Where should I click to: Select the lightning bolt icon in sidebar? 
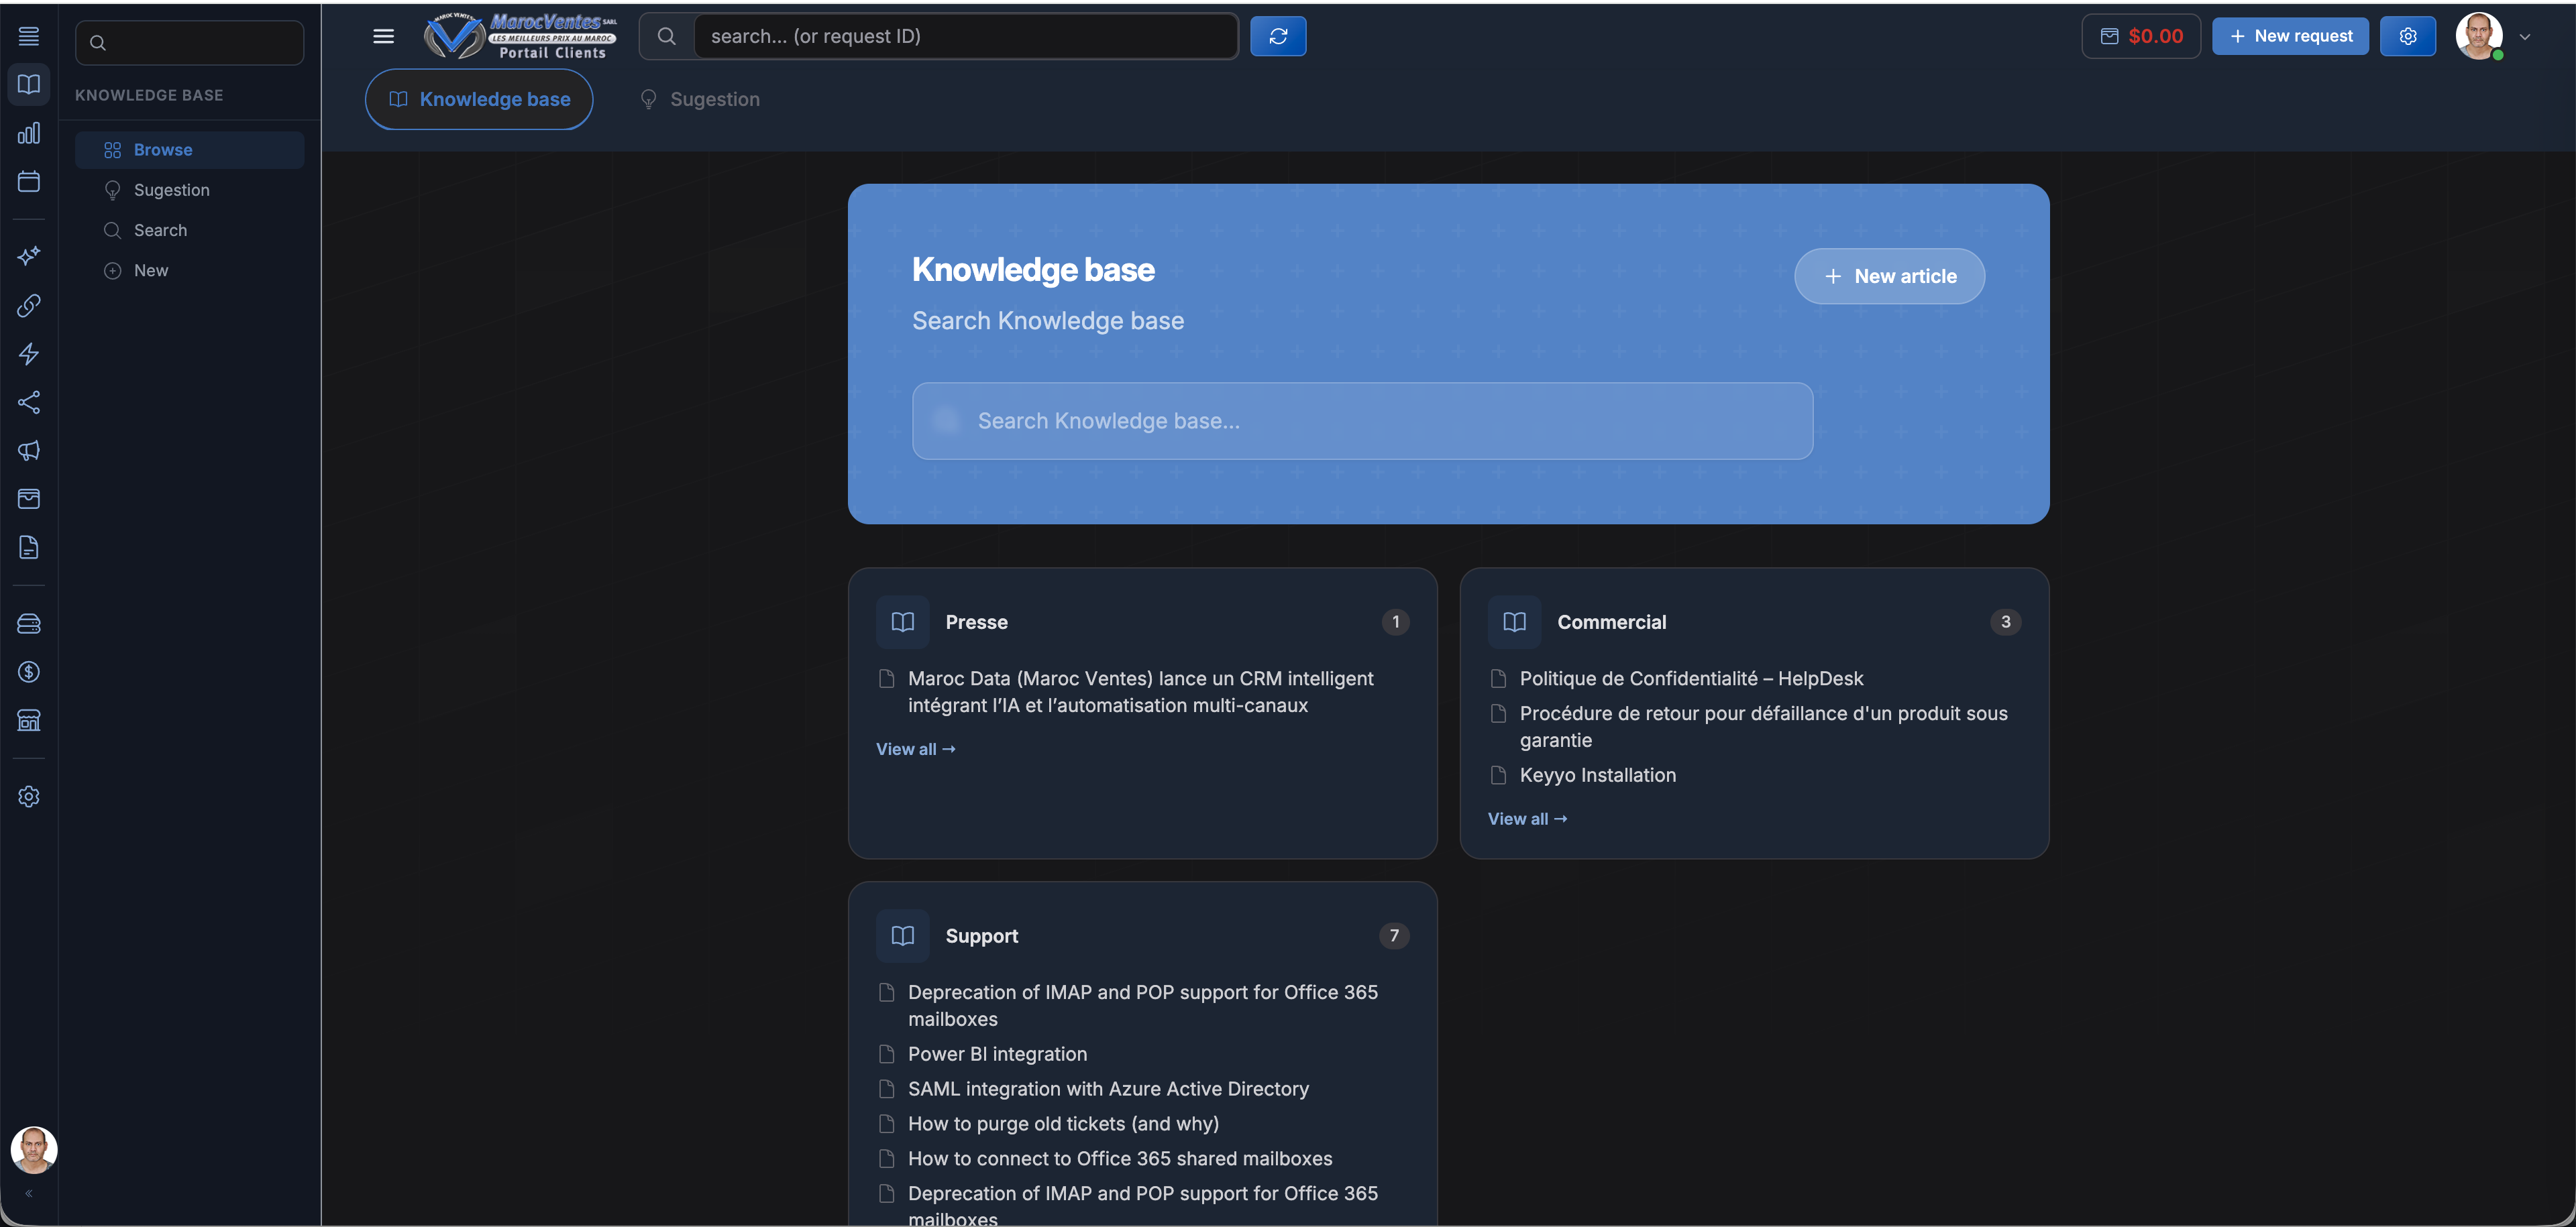tap(29, 354)
